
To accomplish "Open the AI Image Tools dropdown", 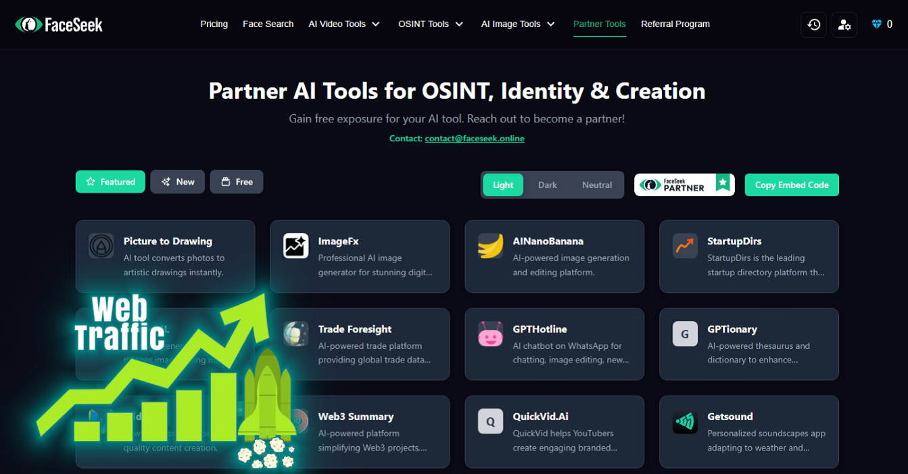I will click(518, 24).
